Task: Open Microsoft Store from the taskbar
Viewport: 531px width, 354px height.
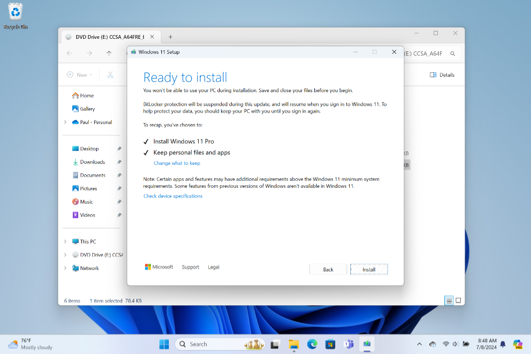Action: (x=330, y=344)
